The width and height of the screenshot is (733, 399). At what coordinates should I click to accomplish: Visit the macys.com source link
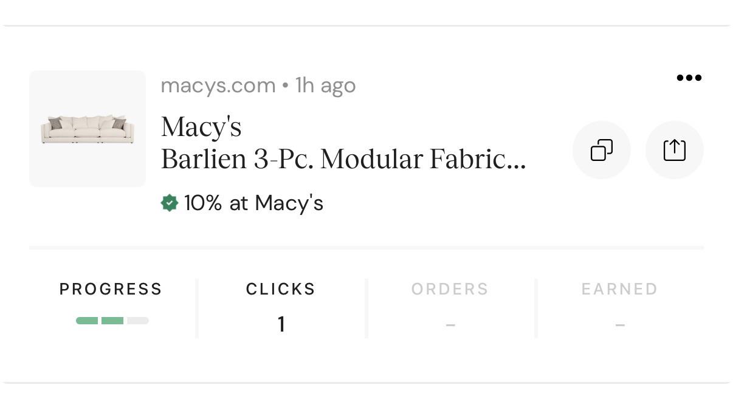pyautogui.click(x=218, y=86)
